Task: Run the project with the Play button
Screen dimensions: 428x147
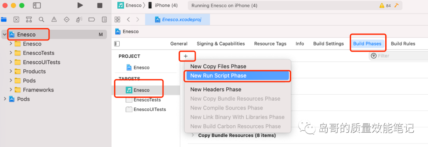Action: tap(80, 5)
